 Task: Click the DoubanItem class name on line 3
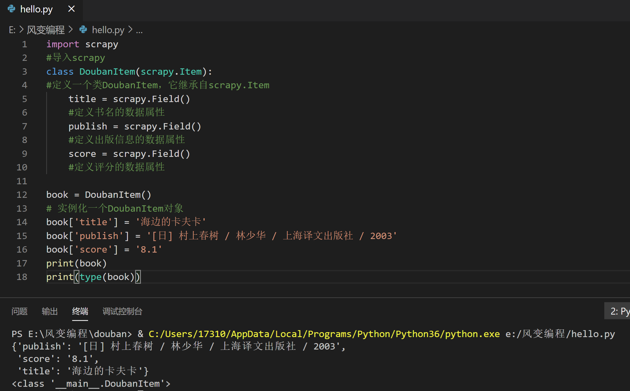[107, 72]
